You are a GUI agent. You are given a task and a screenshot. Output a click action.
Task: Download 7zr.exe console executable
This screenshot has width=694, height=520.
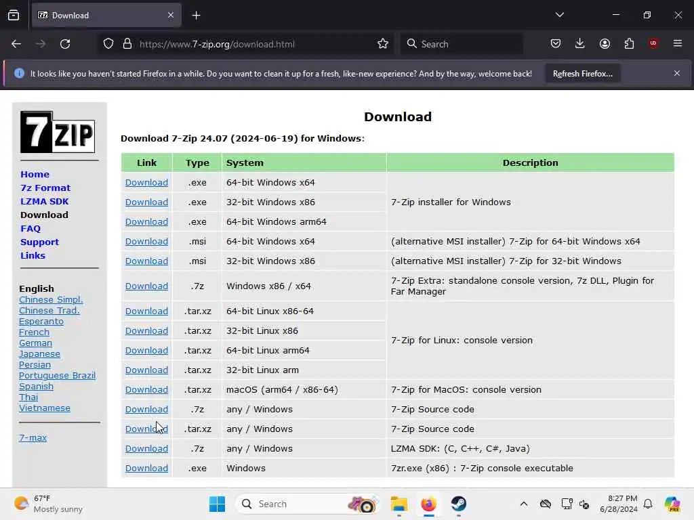tap(146, 469)
